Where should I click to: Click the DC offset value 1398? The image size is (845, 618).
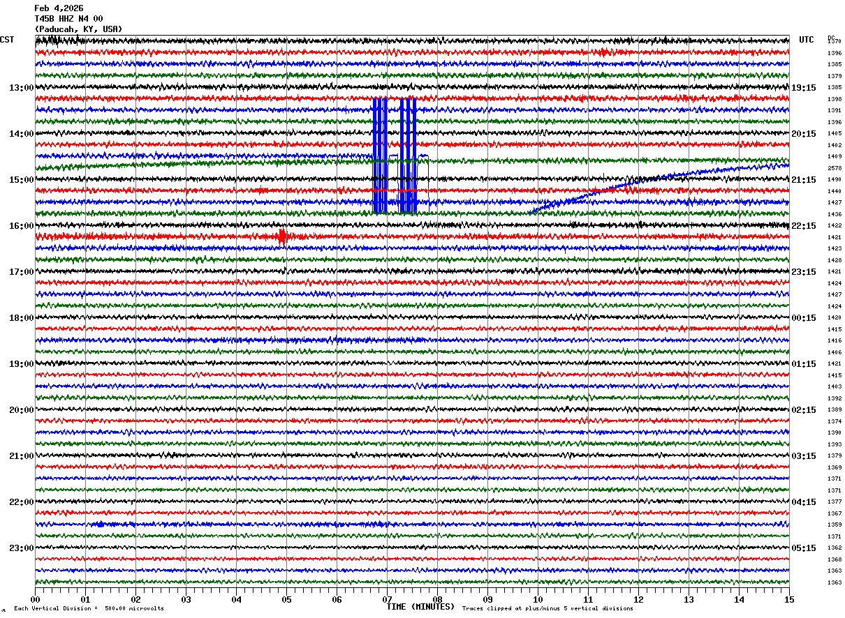click(835, 99)
